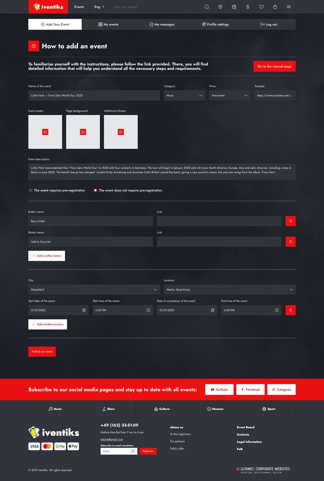Click the search magnifier icon in header
Viewport: 324px width, 481px height.
click(x=207, y=7)
